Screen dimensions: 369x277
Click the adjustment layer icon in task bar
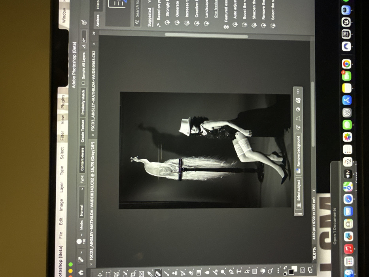(x=298, y=109)
